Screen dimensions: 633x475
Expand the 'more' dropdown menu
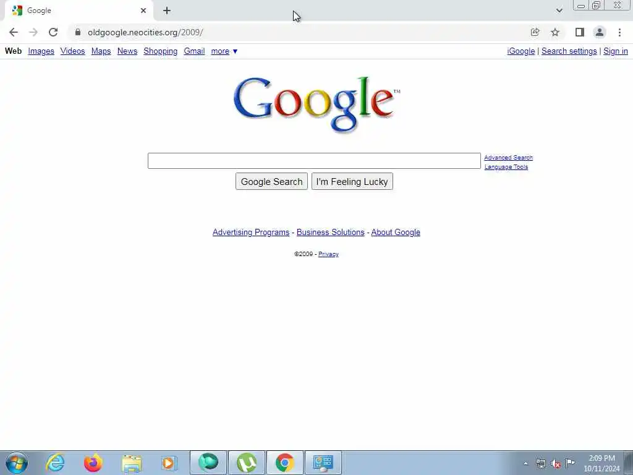[x=224, y=51]
